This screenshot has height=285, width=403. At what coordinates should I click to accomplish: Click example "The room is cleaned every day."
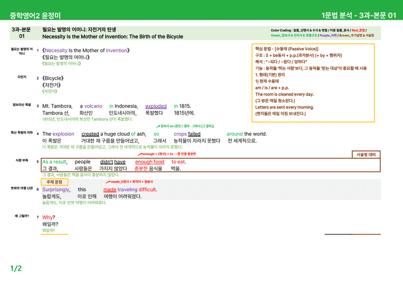[284, 94]
